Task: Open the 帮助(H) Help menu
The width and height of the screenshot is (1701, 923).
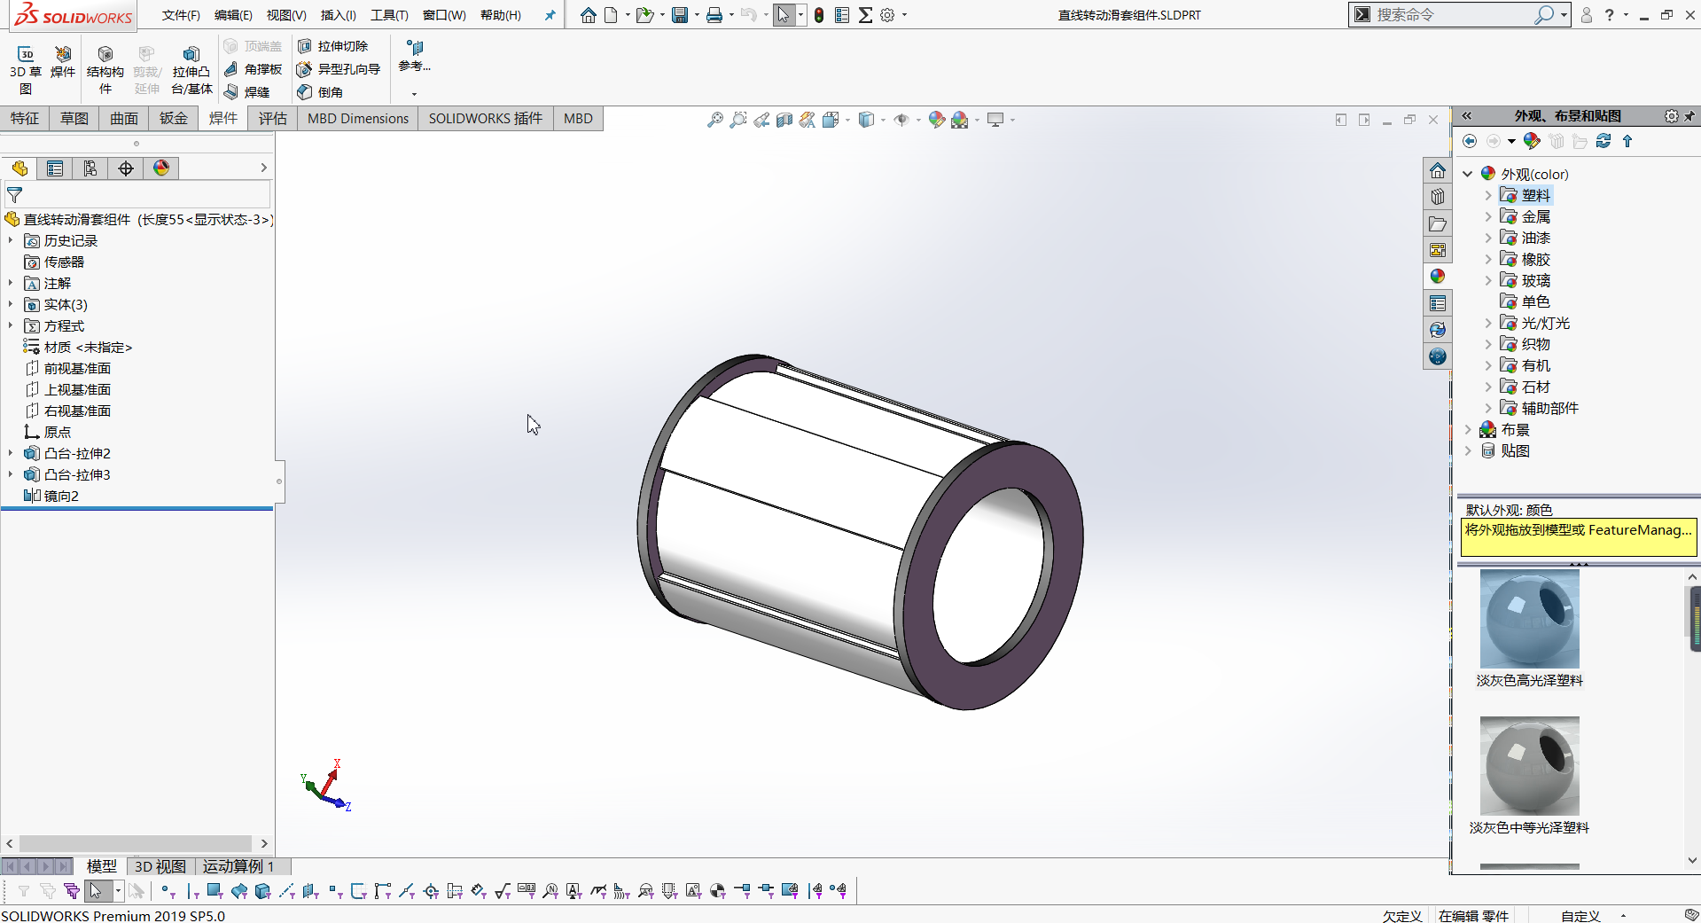Action: pyautogui.click(x=501, y=15)
